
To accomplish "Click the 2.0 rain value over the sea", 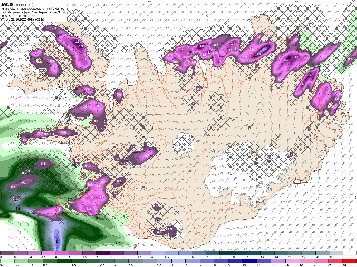I will (x=7, y=216).
